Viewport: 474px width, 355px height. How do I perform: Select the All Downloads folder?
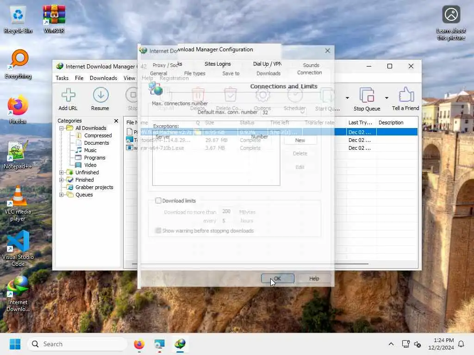(x=91, y=128)
